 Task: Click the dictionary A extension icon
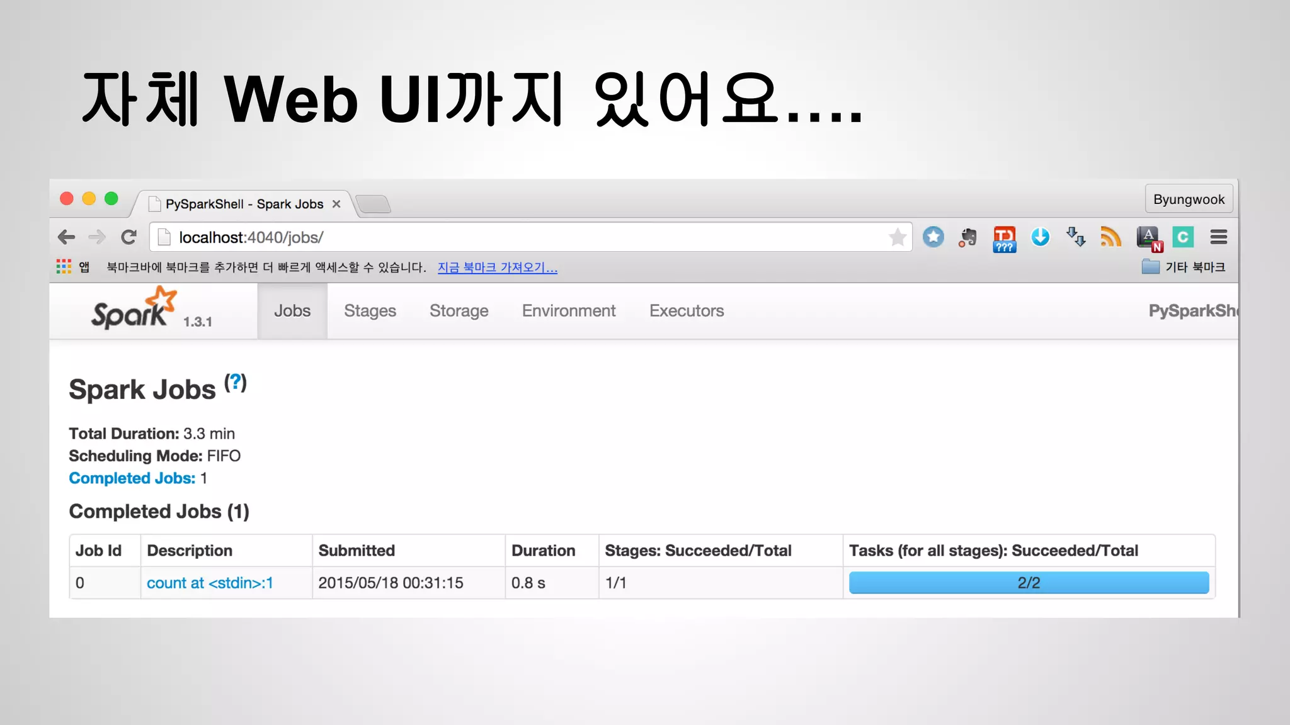click(1149, 239)
